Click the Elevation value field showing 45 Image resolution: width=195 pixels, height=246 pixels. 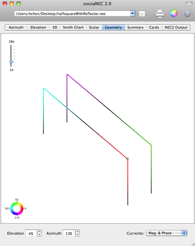31,233
